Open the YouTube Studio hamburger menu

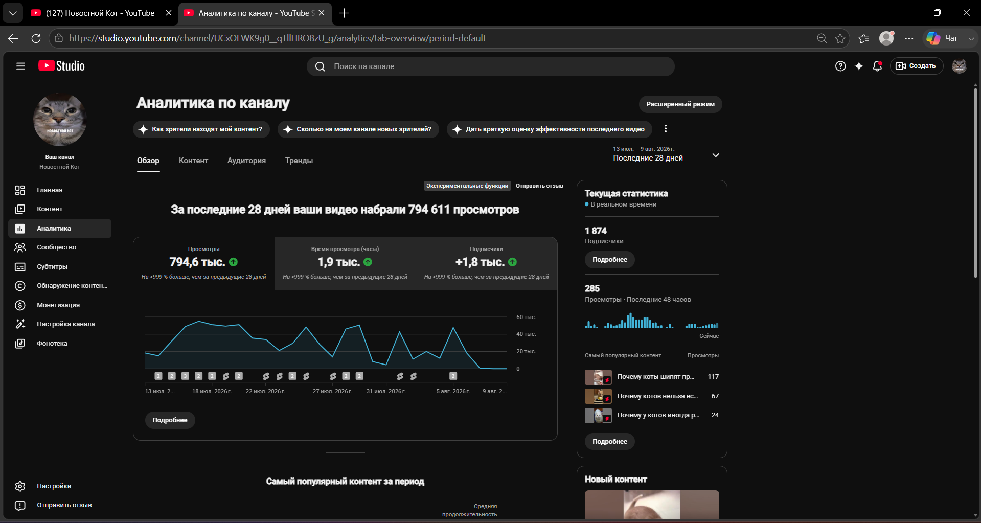[x=20, y=66]
